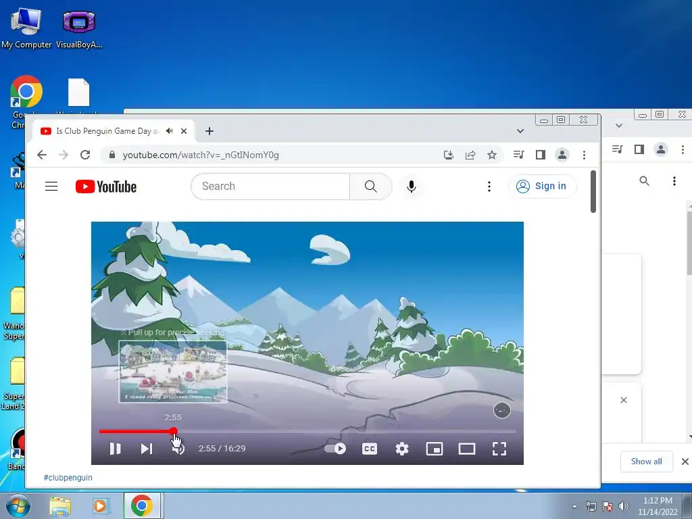Close the downloads bar in the background window

[685, 461]
